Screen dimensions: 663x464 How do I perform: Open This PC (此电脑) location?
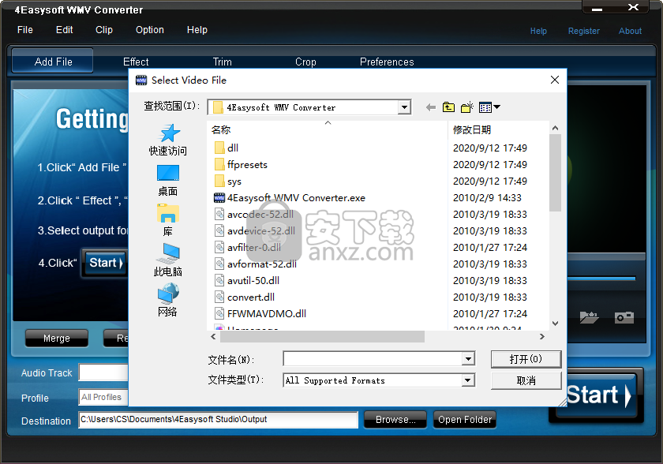(168, 260)
